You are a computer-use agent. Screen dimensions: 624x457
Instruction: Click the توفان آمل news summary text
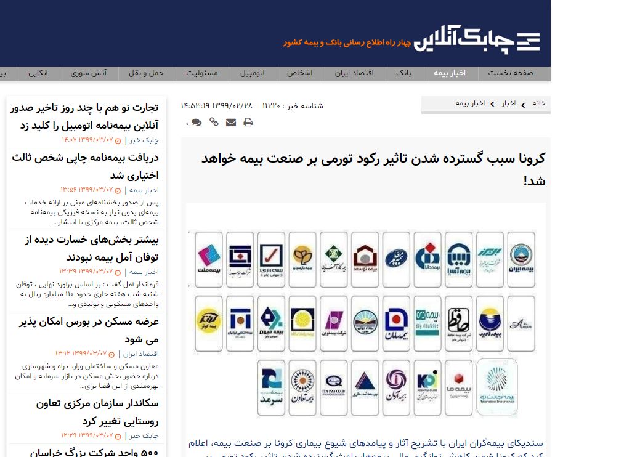click(x=87, y=294)
